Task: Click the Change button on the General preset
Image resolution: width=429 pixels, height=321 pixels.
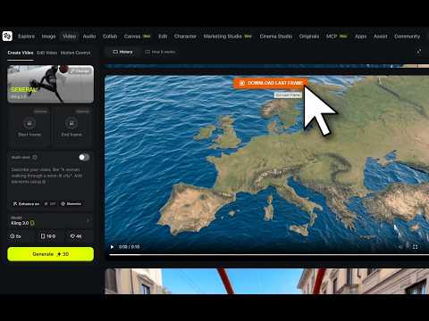Action: click(x=80, y=71)
